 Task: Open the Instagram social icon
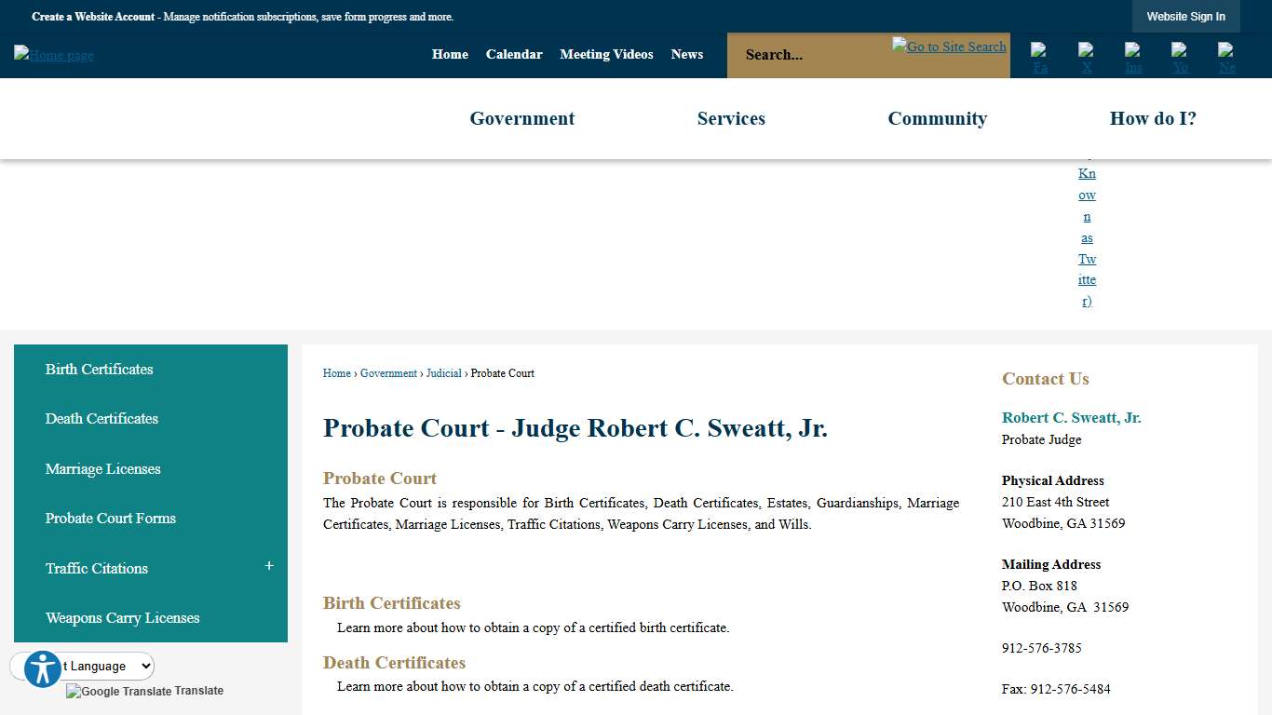[x=1132, y=58]
